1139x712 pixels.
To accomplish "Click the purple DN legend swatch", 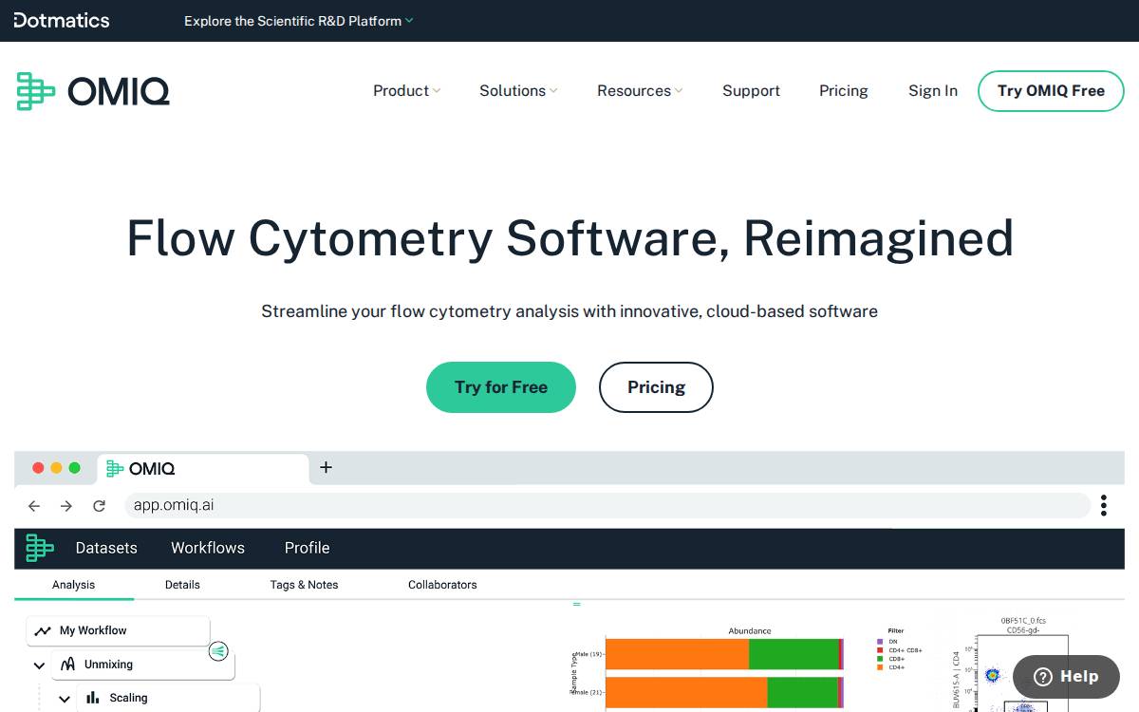I will point(880,642).
